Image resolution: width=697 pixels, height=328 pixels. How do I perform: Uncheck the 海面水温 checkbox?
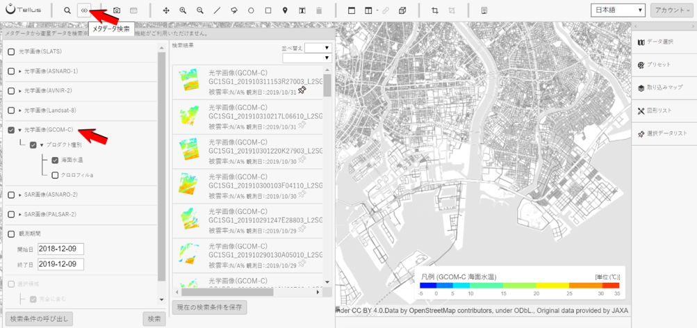coord(55,160)
